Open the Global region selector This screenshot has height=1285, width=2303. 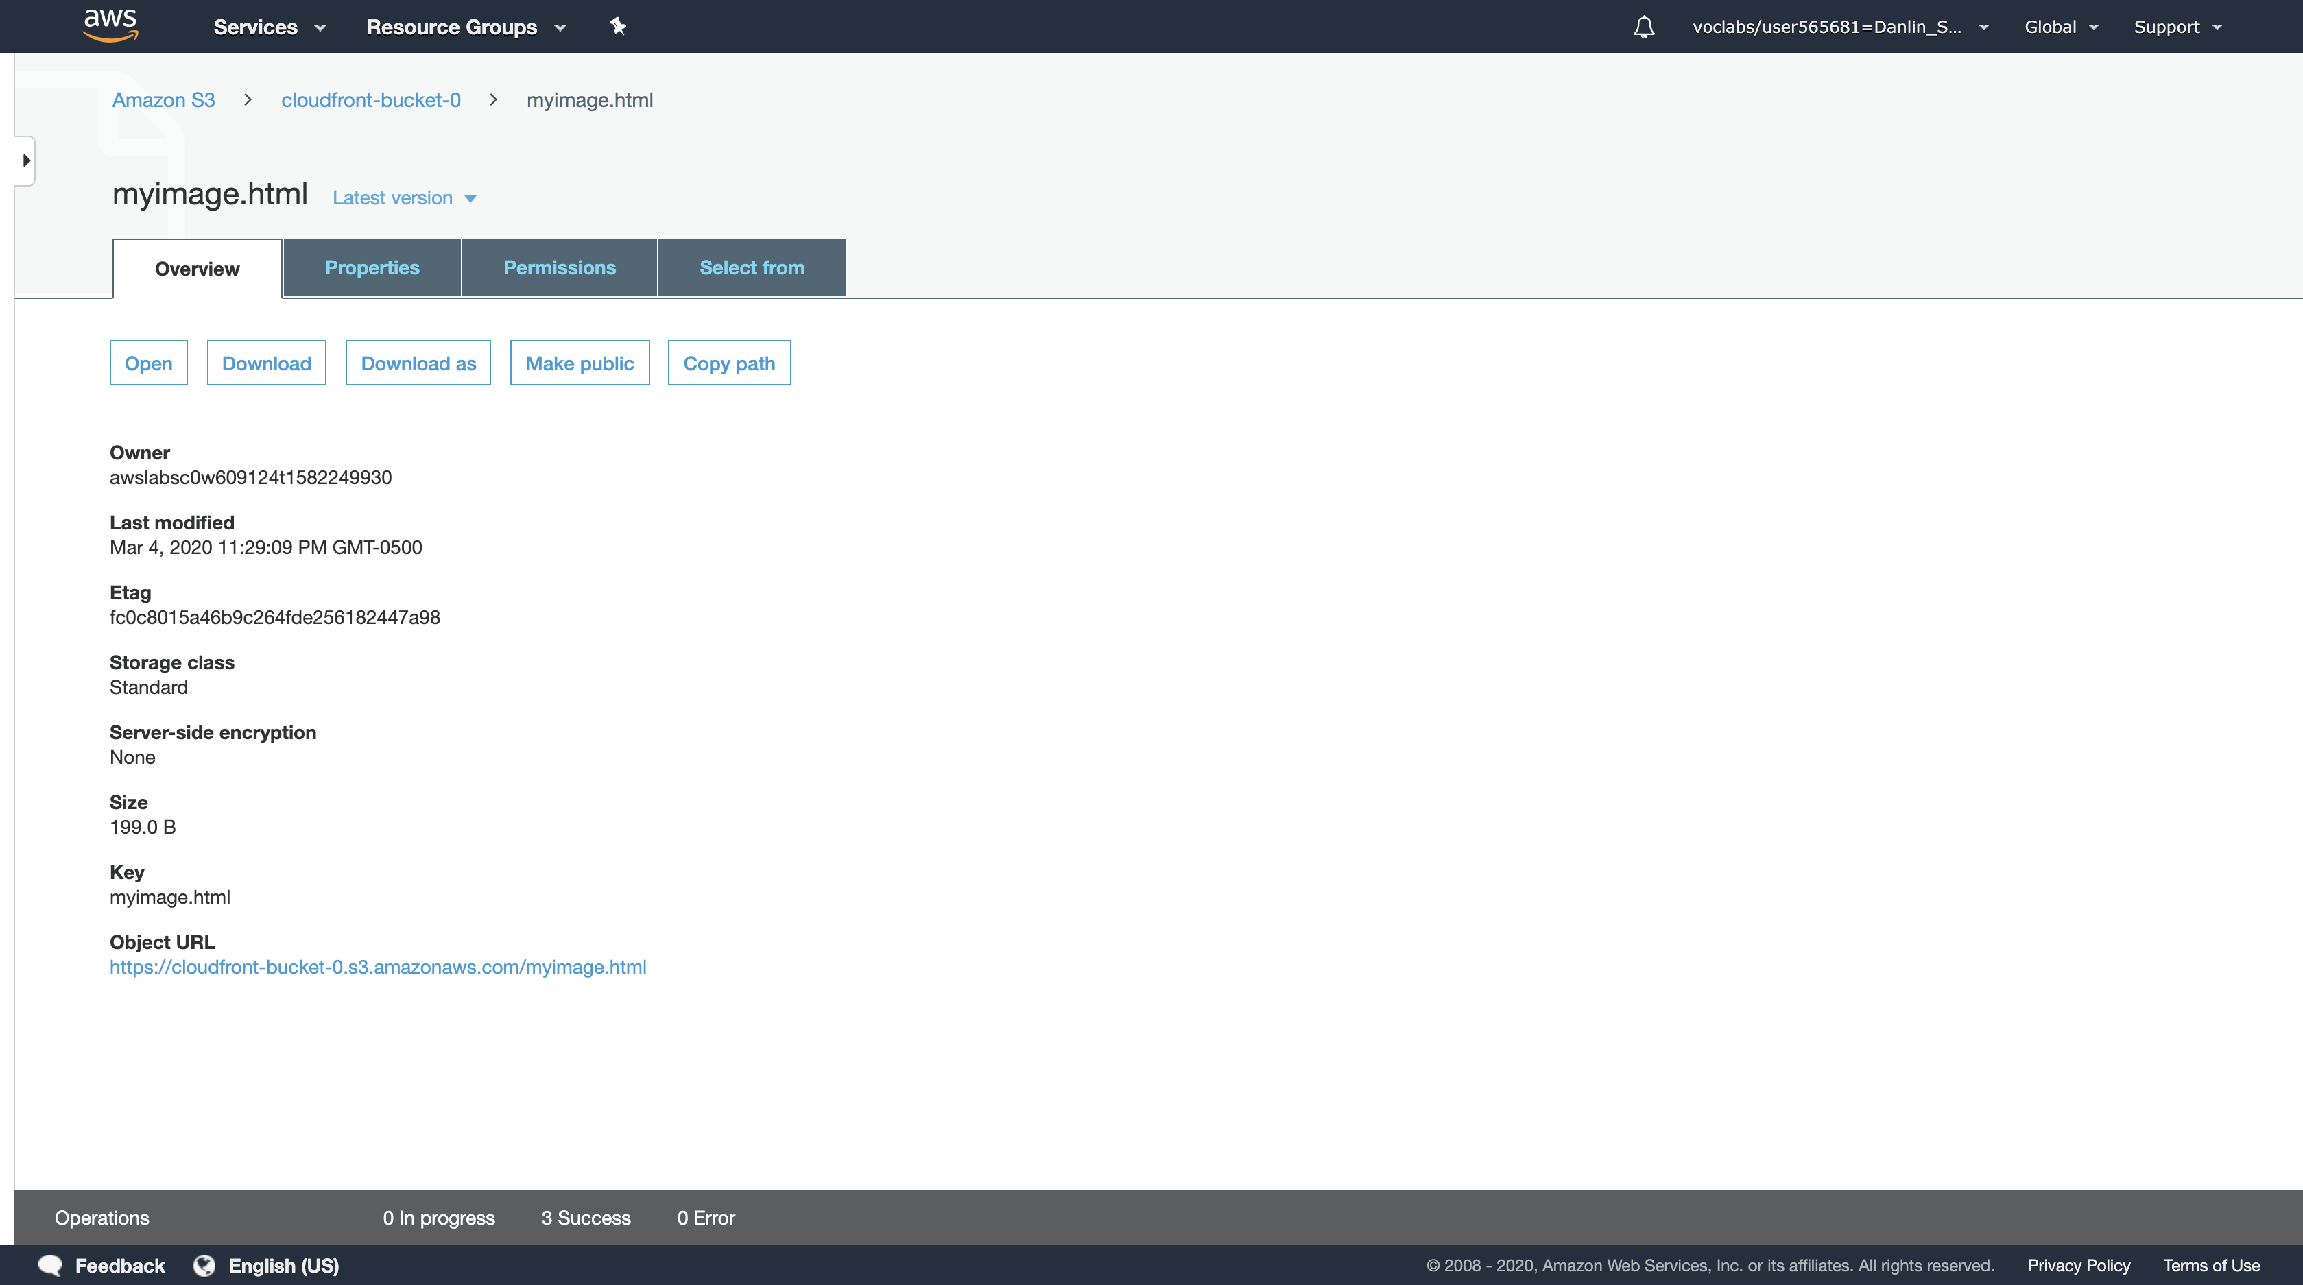click(2060, 27)
